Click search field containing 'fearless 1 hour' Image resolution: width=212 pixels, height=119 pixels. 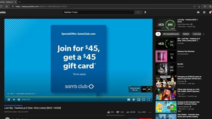point(99,12)
